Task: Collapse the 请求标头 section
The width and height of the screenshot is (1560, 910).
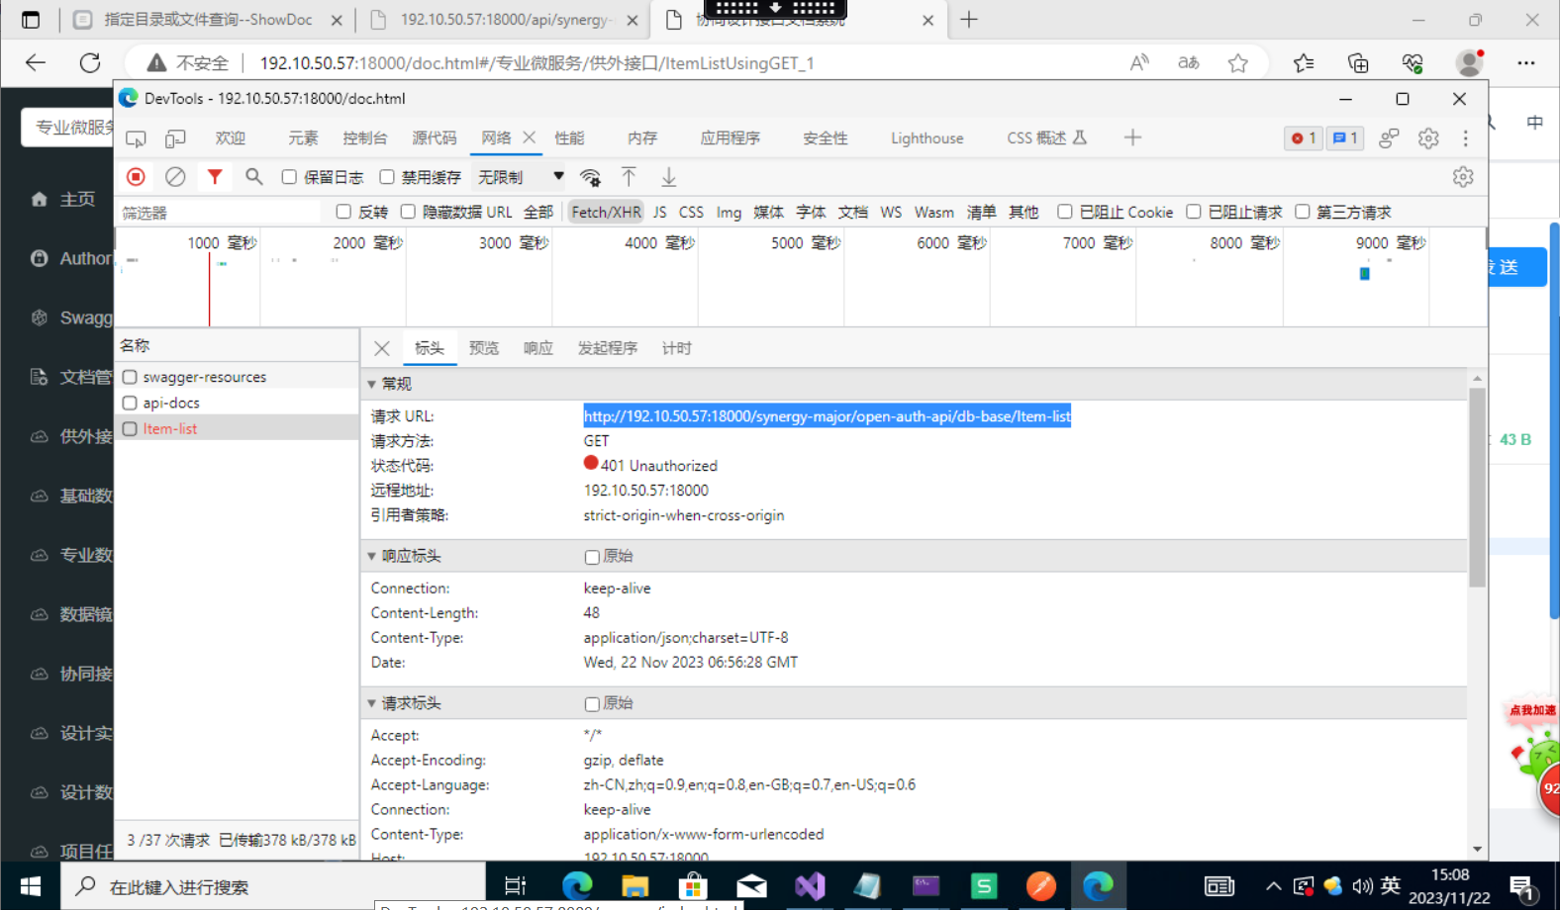Action: pos(372,703)
